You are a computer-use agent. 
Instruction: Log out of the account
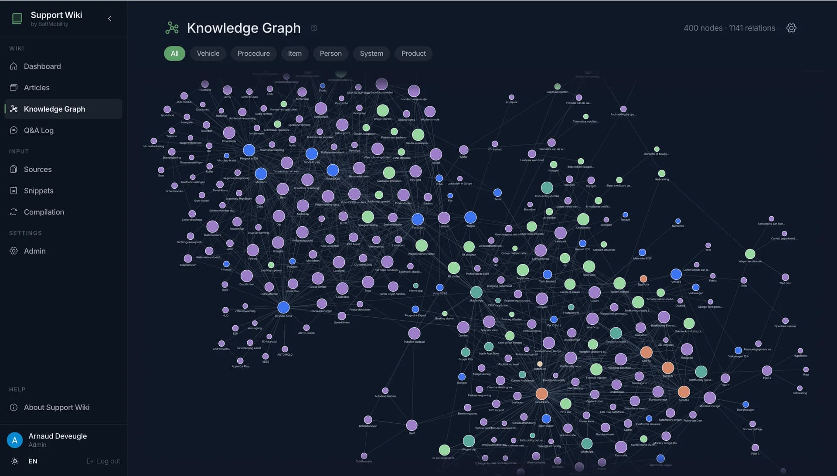(x=104, y=461)
